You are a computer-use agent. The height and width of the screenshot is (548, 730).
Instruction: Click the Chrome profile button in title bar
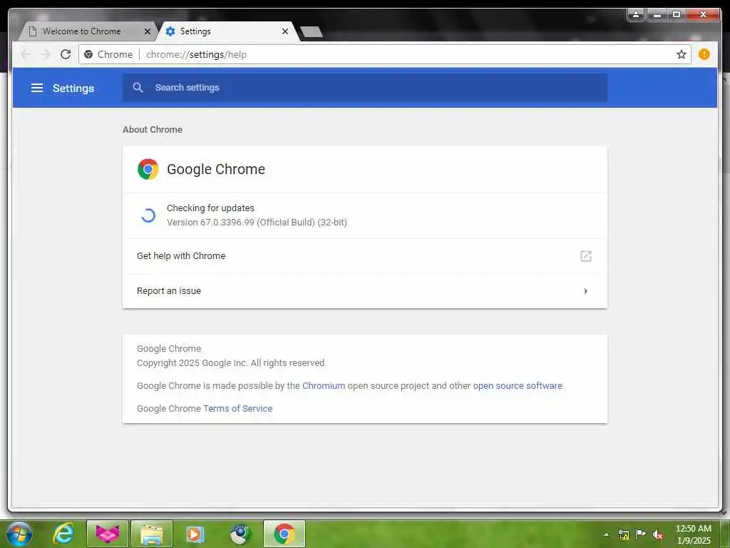[x=635, y=15]
